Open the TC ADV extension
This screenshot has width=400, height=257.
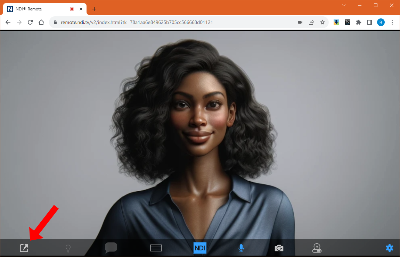(x=348, y=22)
